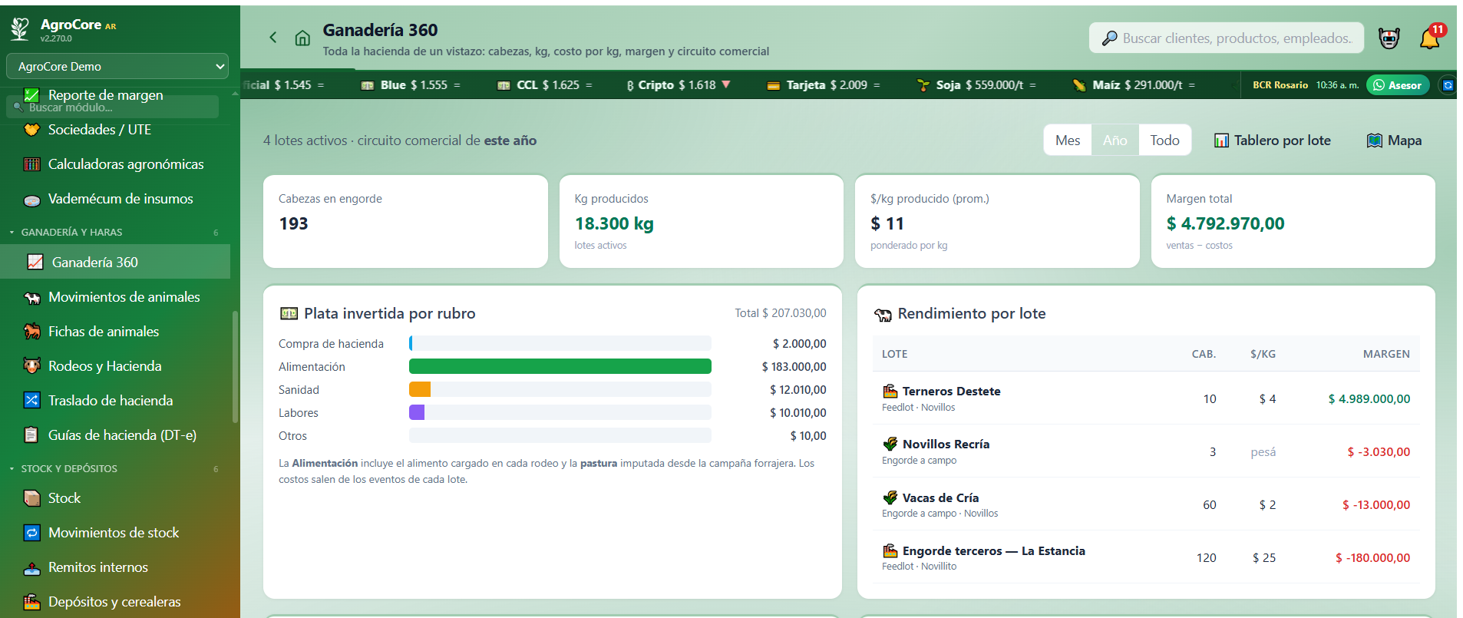
Task: Open Fichas de animales
Action: tap(115, 332)
